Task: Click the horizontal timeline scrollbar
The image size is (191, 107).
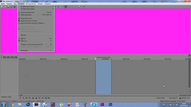Action: point(101,95)
